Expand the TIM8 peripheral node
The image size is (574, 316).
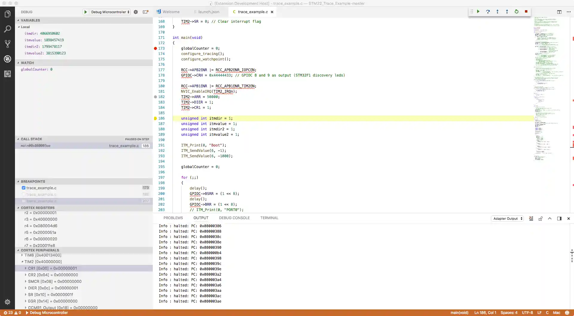click(22, 255)
